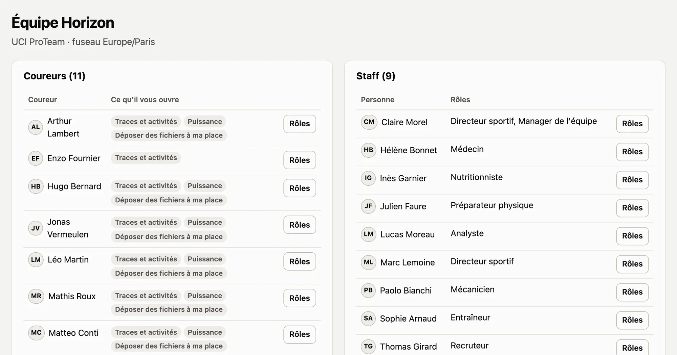
Task: Open Rôles for Arthur Lambert
Action: (x=300, y=124)
